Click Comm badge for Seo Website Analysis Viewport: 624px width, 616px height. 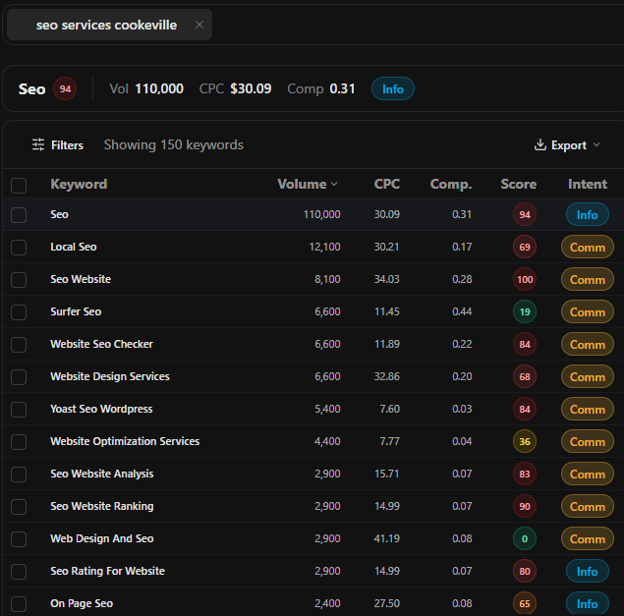point(588,474)
